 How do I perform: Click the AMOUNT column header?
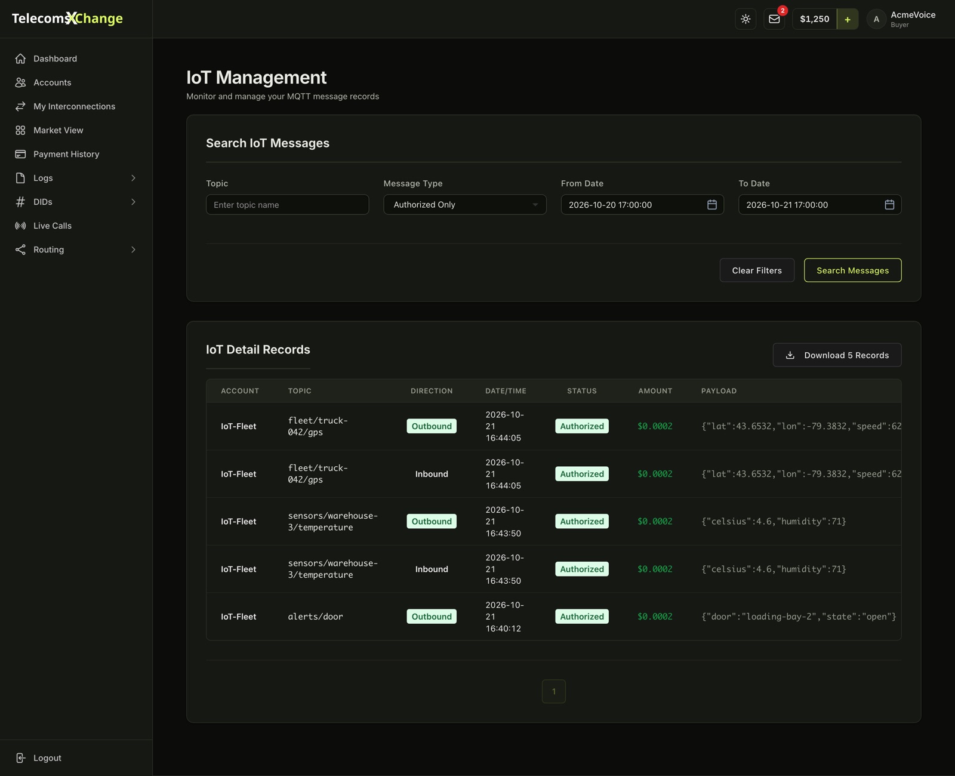655,391
